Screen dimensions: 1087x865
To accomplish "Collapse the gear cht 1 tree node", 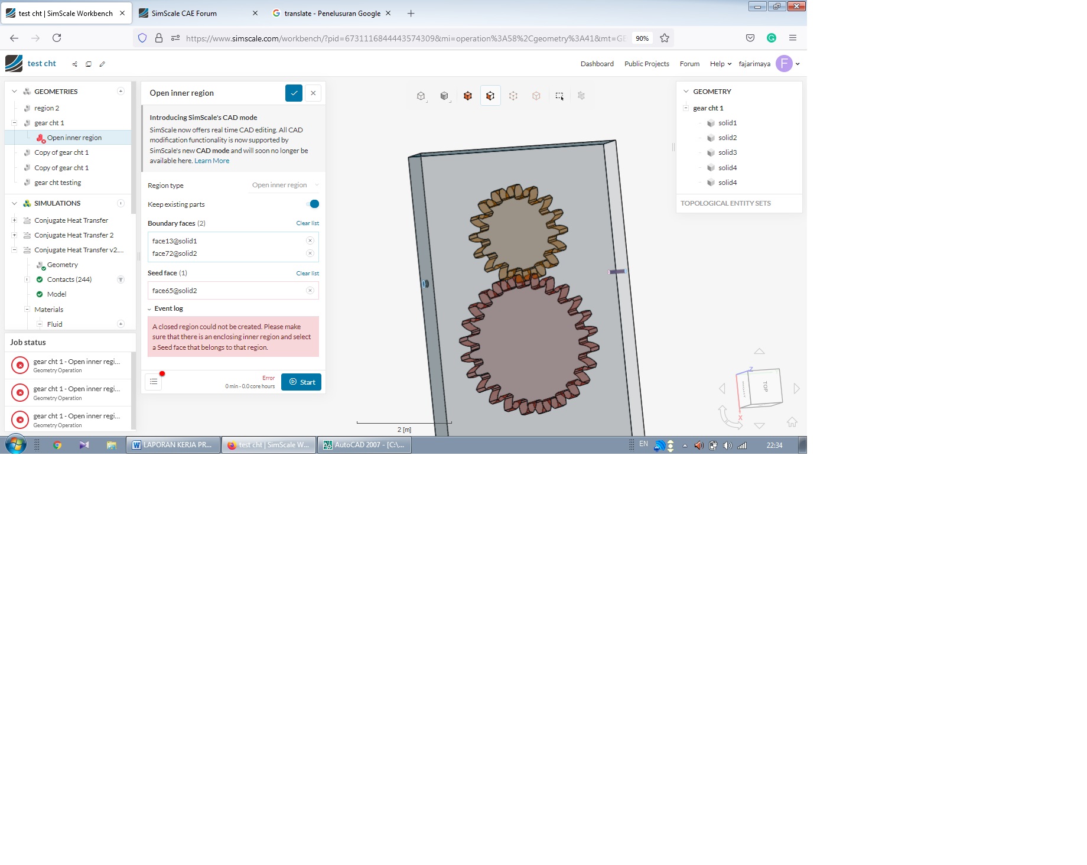I will tap(14, 123).
